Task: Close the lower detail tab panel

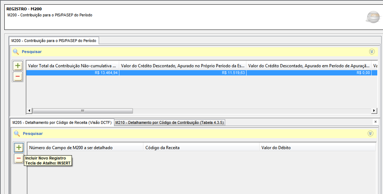Action: (x=376, y=121)
